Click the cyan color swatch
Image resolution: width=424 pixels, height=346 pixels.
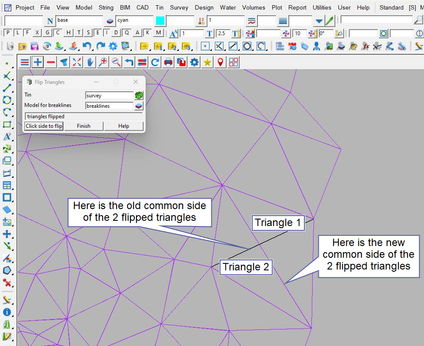point(160,20)
